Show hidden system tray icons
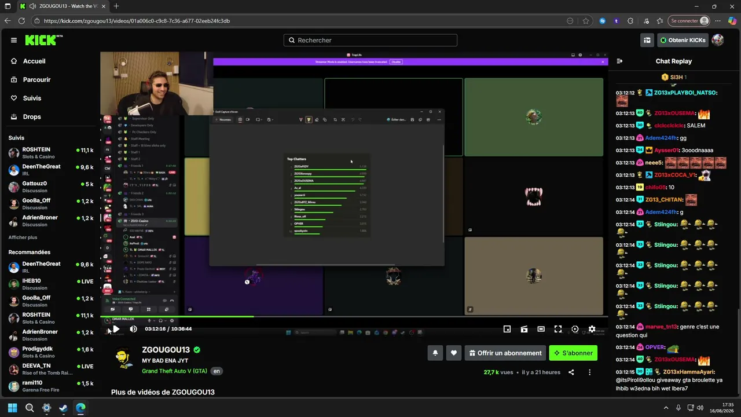Viewport: 741px width, 417px height. (x=666, y=408)
